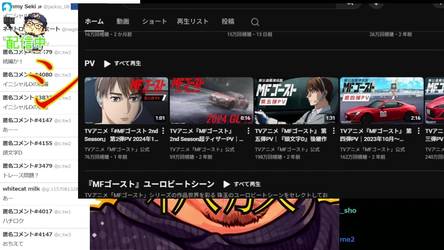Open the ホーム channel tab

[94, 22]
